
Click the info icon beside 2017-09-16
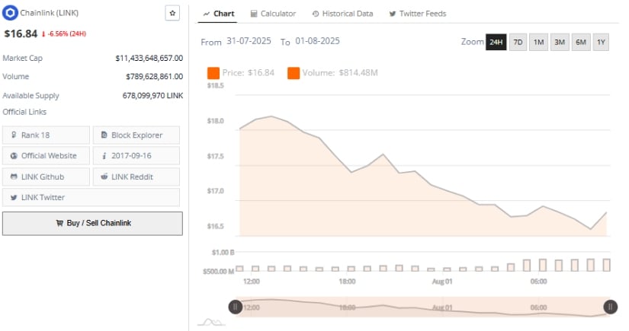(x=104, y=156)
